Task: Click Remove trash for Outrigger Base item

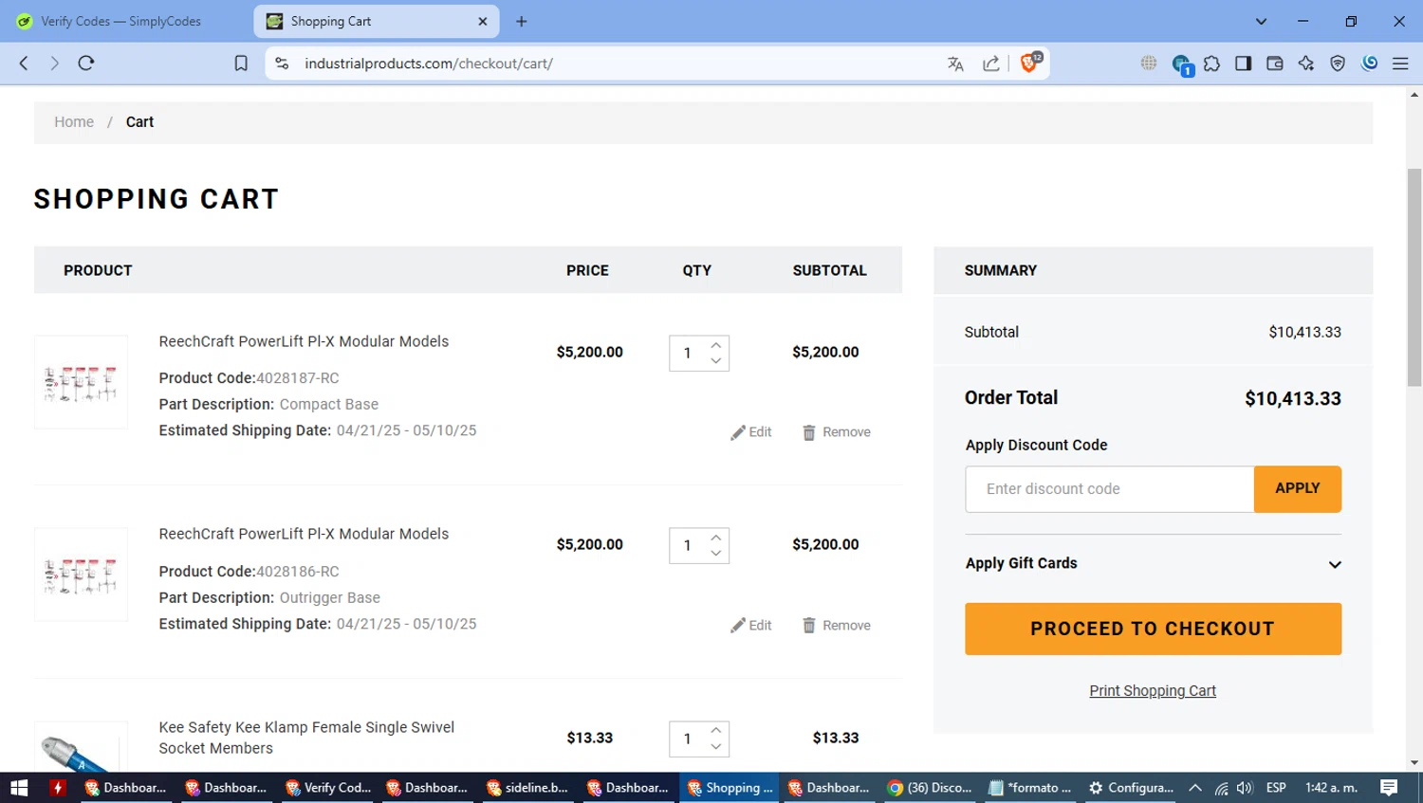Action: (x=836, y=626)
